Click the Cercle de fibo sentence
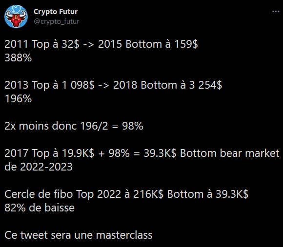The image size is (283, 247). [x=126, y=194]
